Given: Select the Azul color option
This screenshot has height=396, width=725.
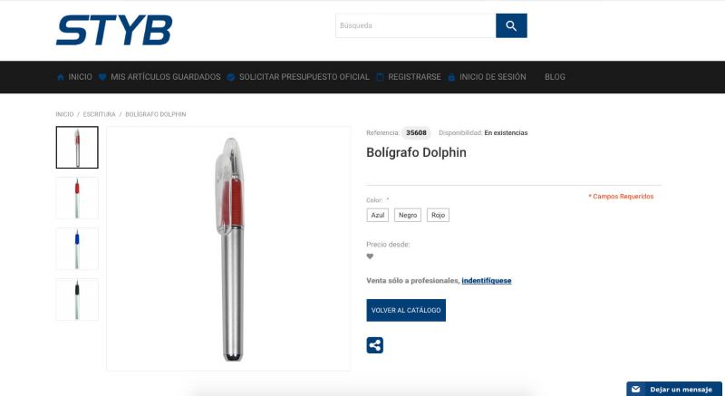Looking at the screenshot, I should click(x=378, y=216).
